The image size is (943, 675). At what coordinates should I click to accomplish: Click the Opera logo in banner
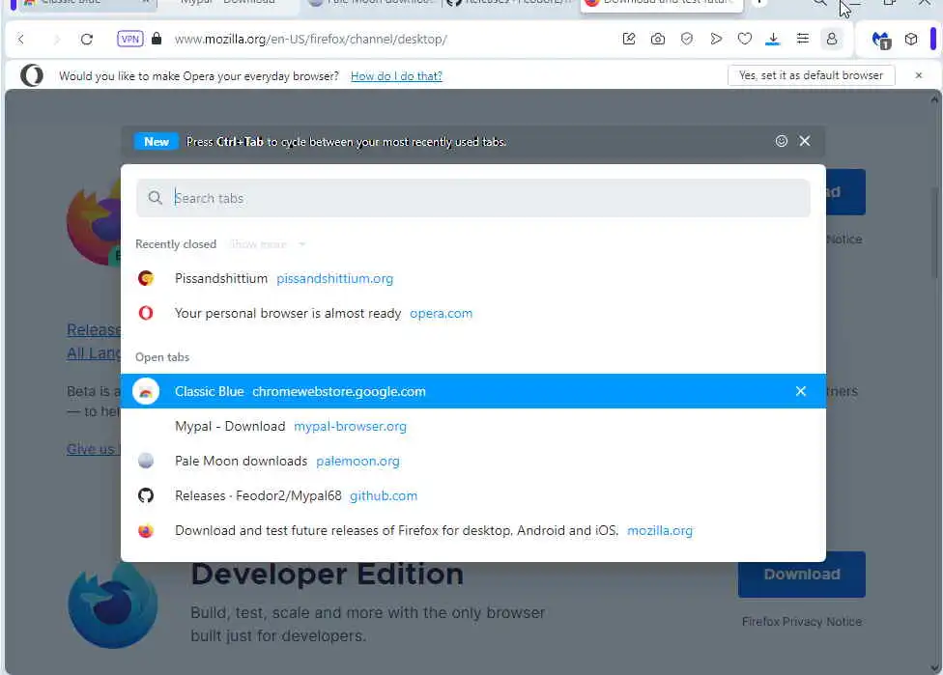point(31,75)
